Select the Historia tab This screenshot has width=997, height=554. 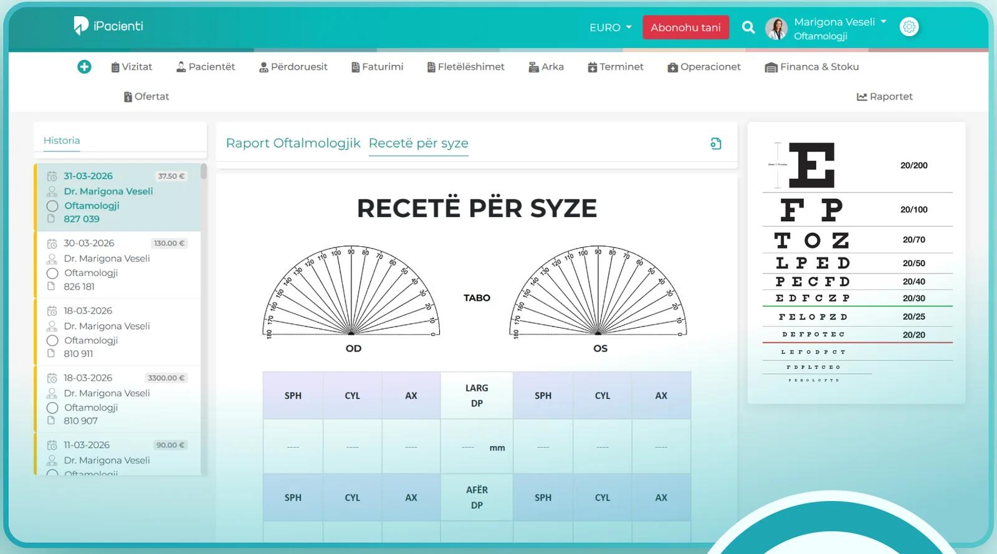click(62, 141)
